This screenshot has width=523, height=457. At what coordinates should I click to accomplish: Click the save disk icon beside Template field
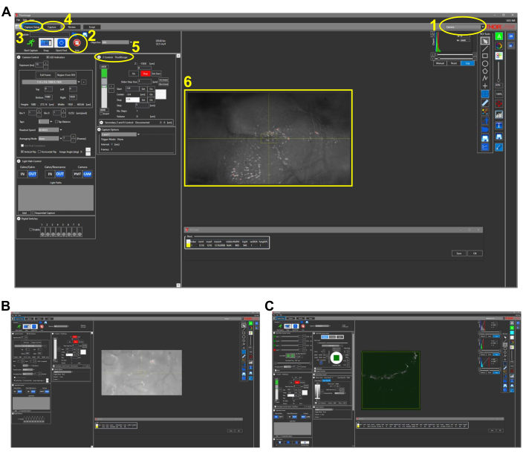click(85, 34)
